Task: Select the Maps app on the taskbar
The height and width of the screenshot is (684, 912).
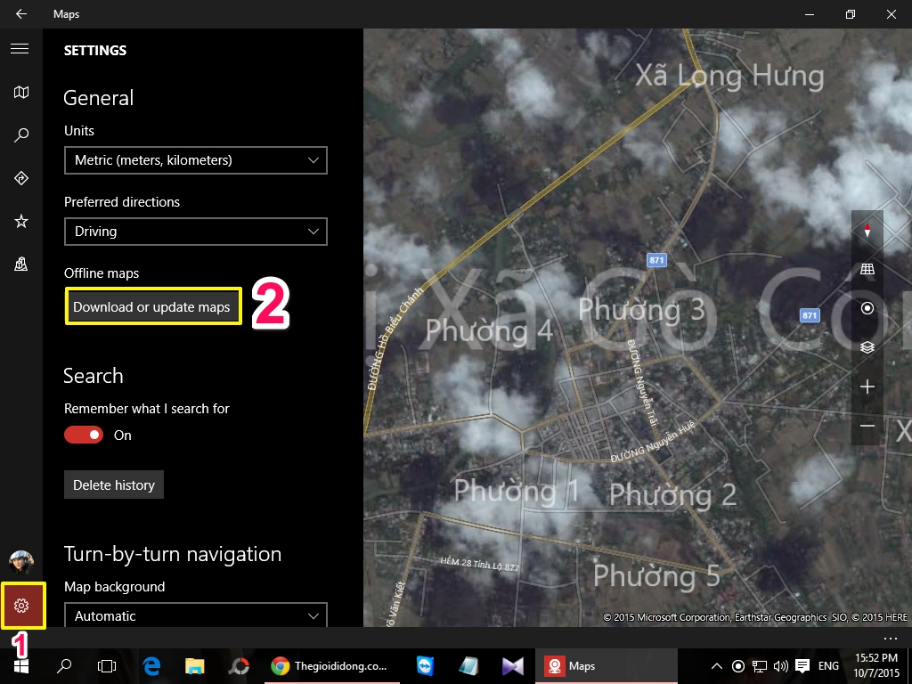Action: click(583, 665)
